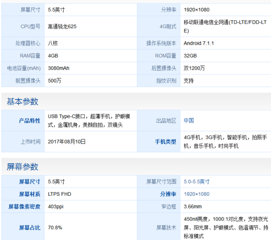Viewport: 271px width, 240px height.
Task: Select the 移动联通电信全网通 4G network value
Action: 225,26
